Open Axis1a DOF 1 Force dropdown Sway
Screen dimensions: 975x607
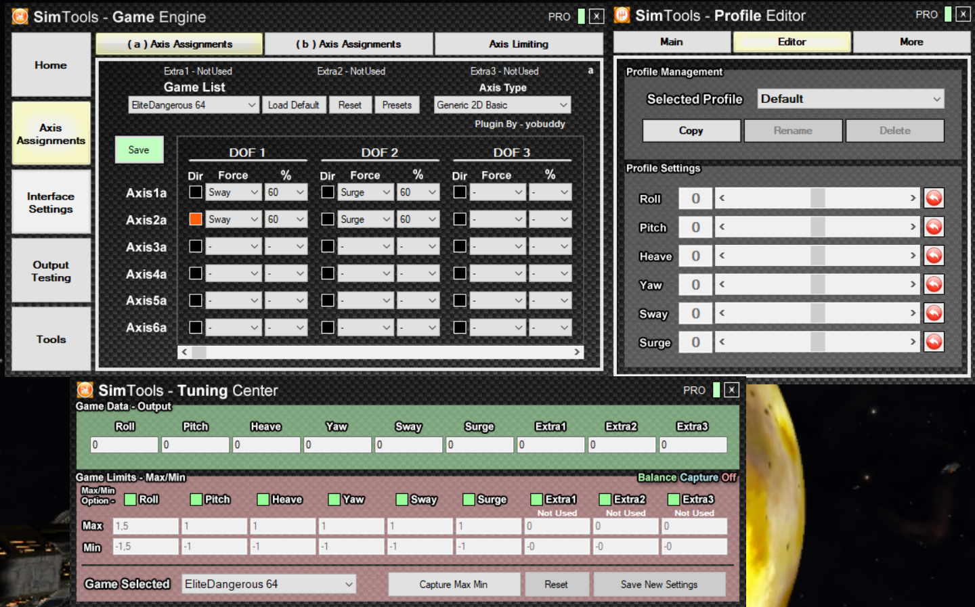click(x=234, y=192)
